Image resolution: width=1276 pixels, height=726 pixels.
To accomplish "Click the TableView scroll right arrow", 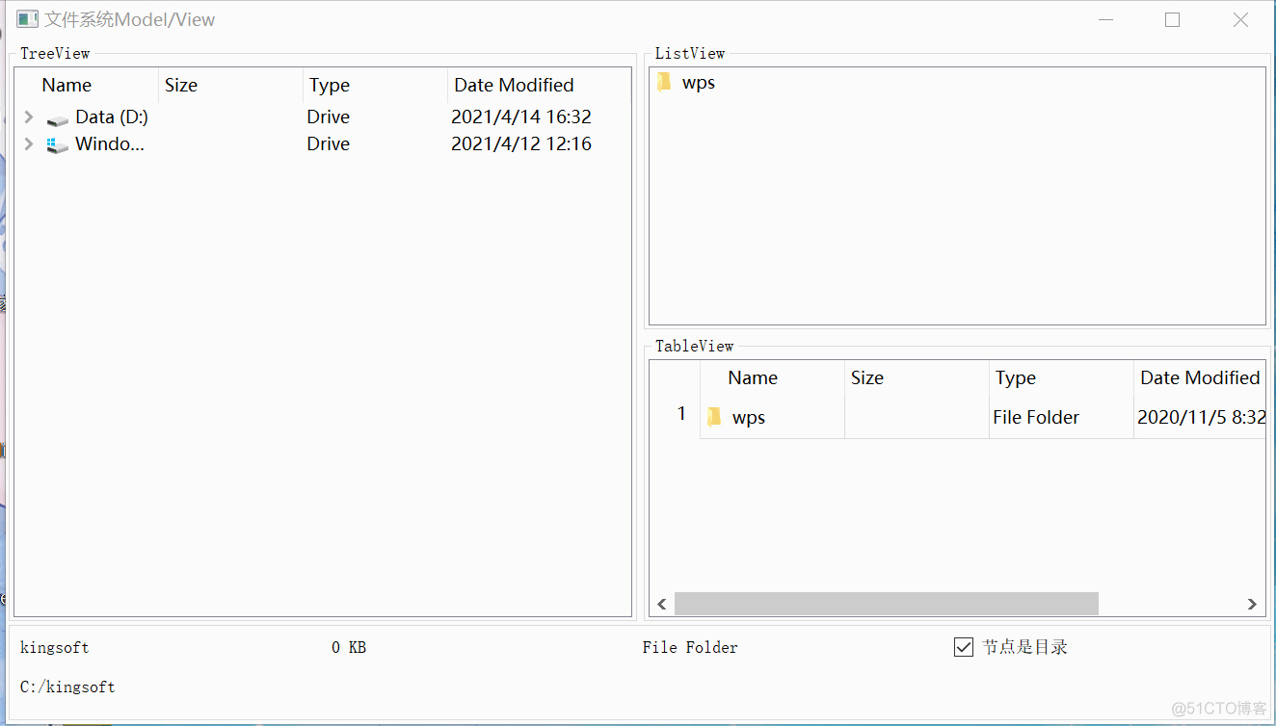I will tap(1252, 604).
